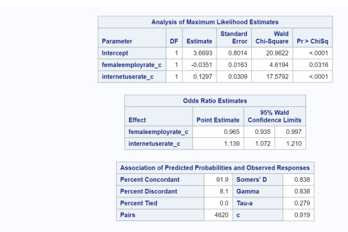This screenshot has height=232, width=348.
Task: Click the 'Odds Ratio Estimates' table title
Action: pyautogui.click(x=215, y=101)
